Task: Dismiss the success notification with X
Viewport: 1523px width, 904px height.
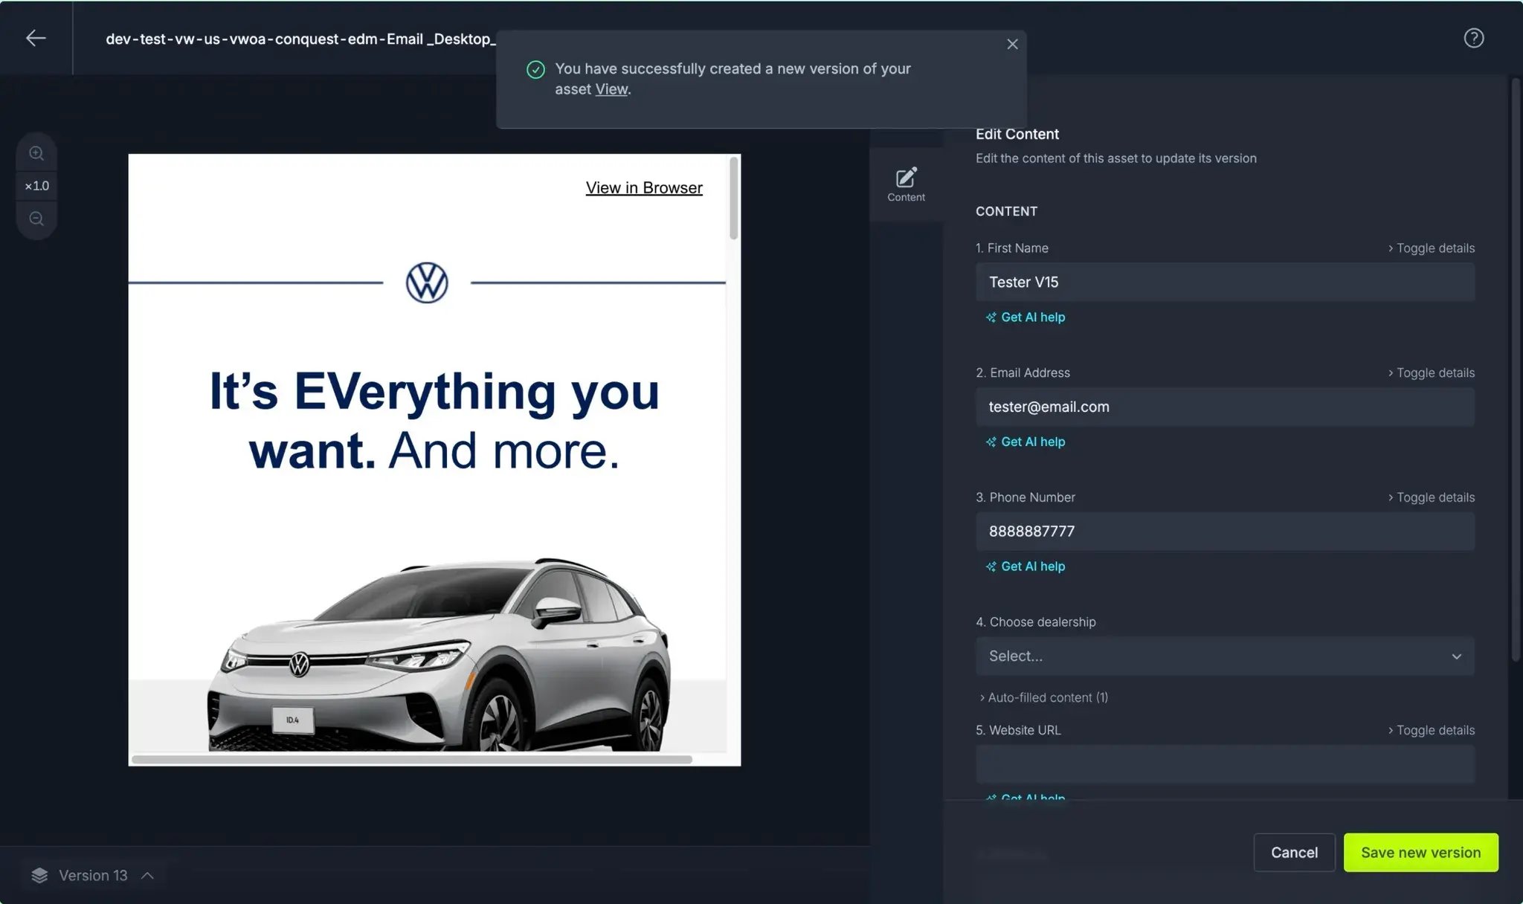Action: [1012, 45]
